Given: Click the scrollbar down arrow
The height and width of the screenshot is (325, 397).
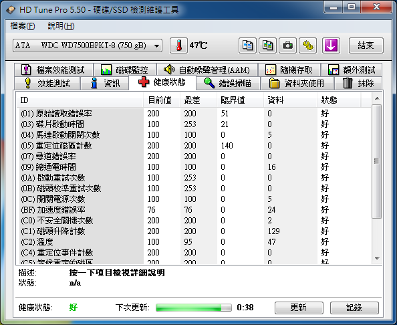Looking at the screenshot, I should click(377, 259).
